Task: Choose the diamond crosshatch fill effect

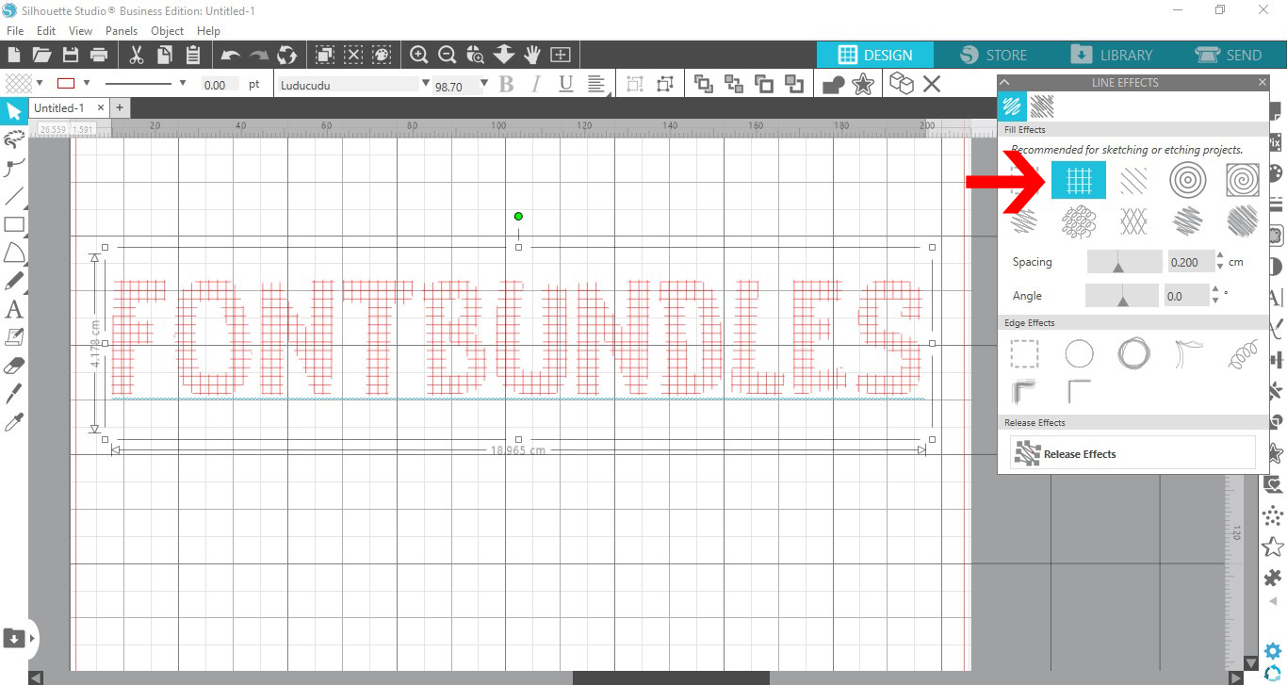Action: pos(1134,221)
